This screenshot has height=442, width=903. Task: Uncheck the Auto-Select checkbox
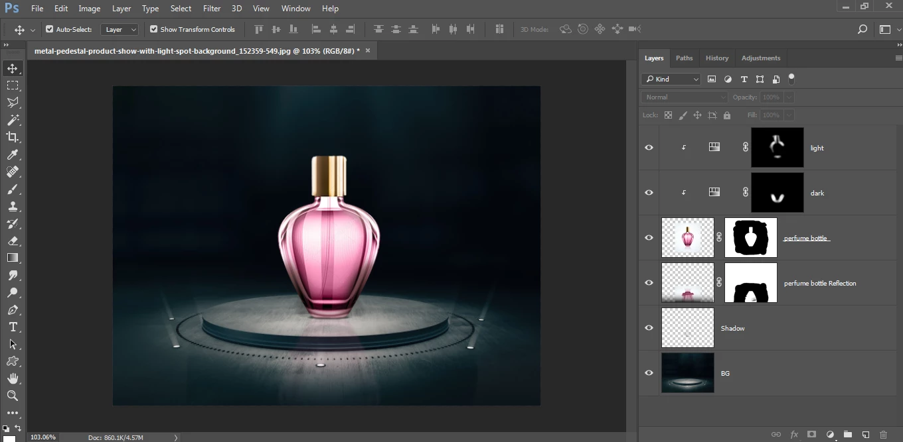click(x=50, y=29)
